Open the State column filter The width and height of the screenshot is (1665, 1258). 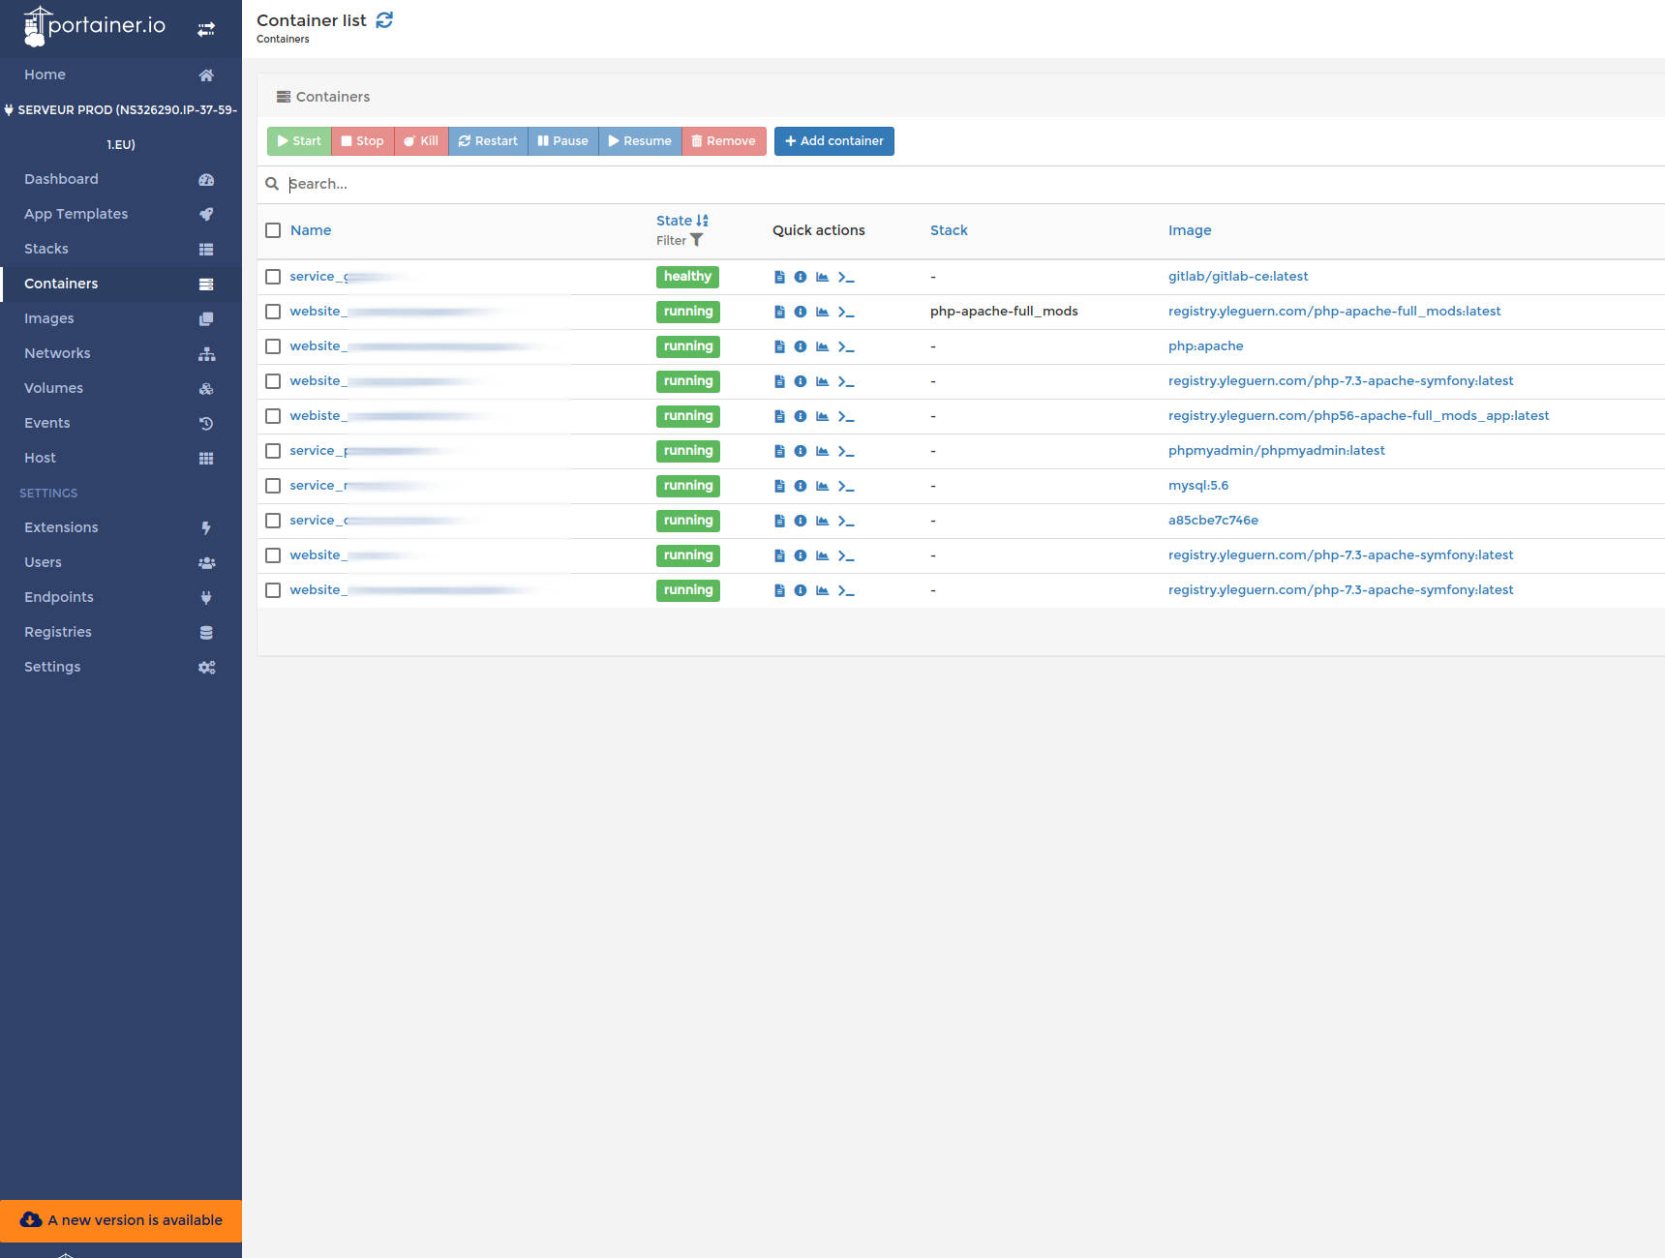[698, 240]
